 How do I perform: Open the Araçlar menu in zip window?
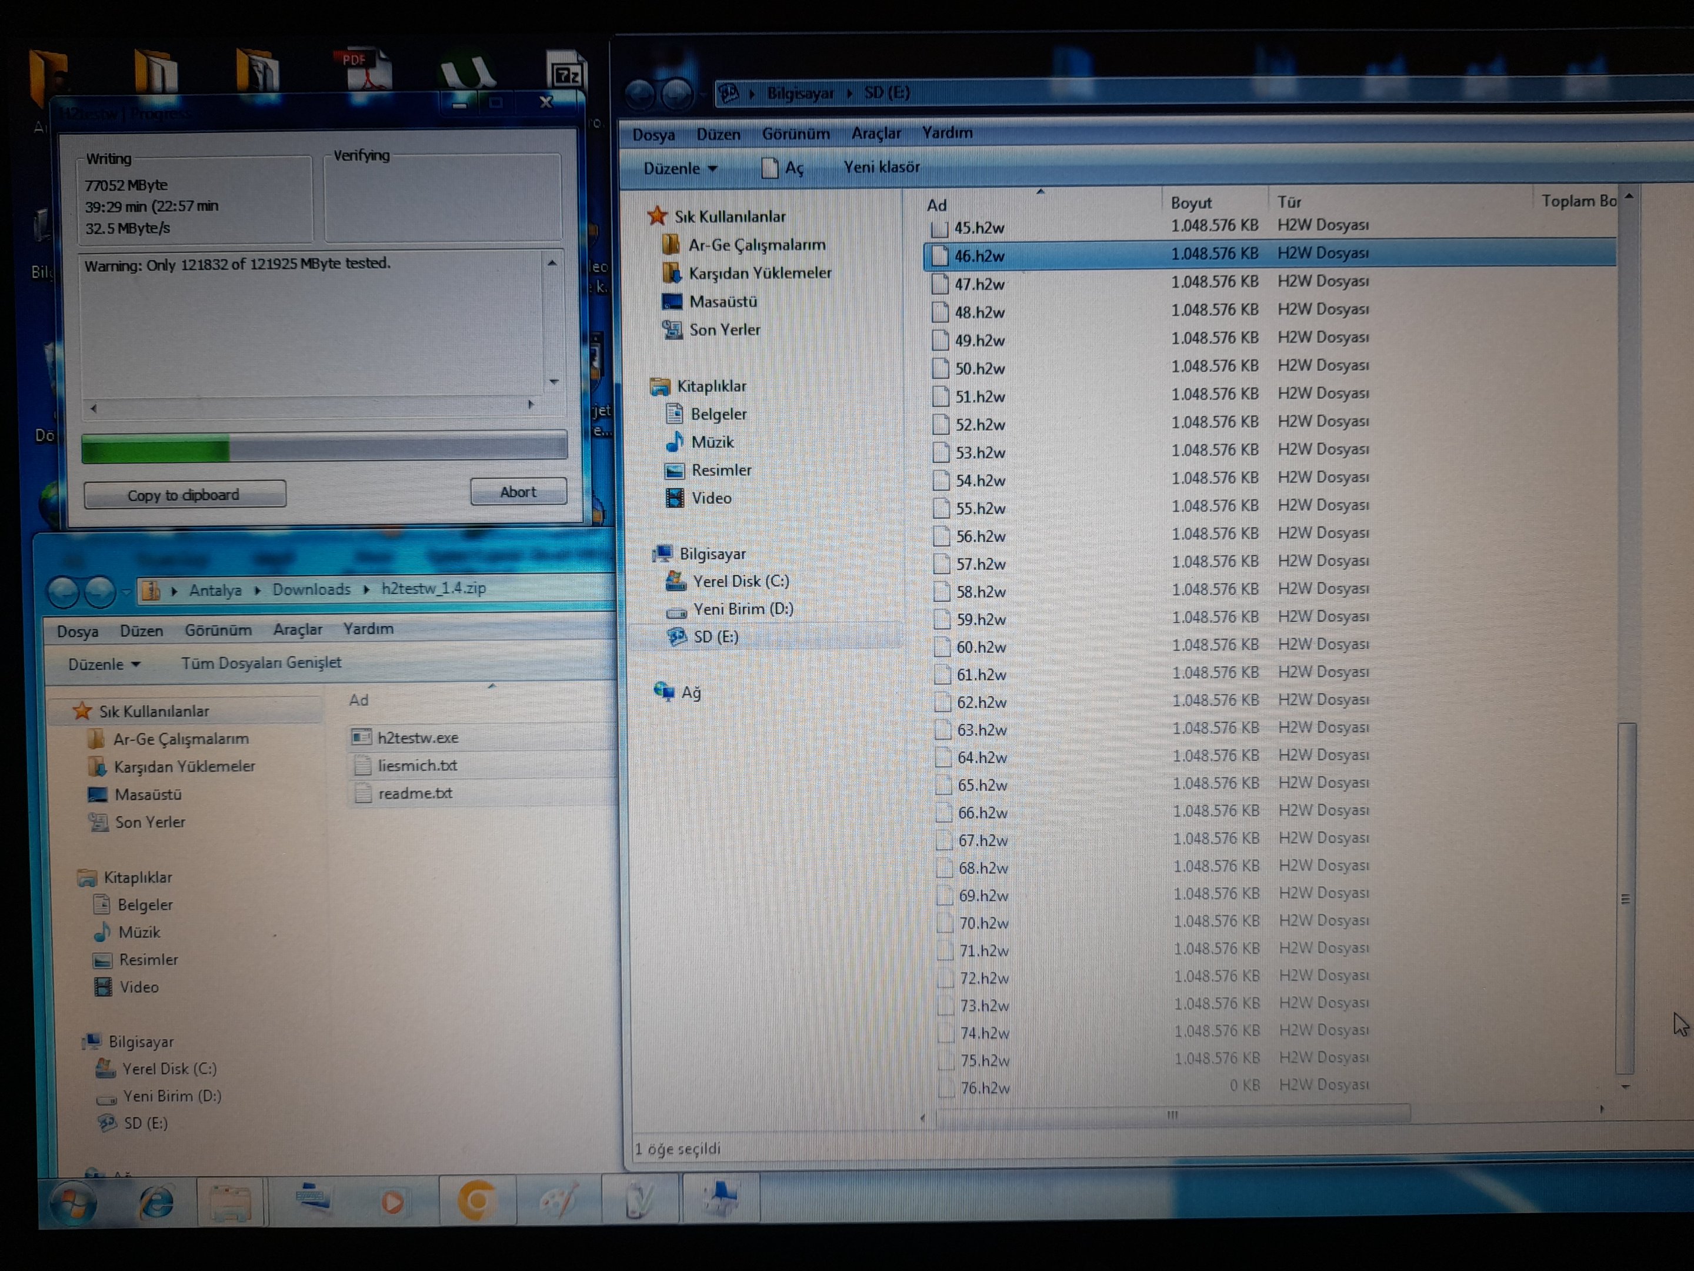[x=297, y=630]
